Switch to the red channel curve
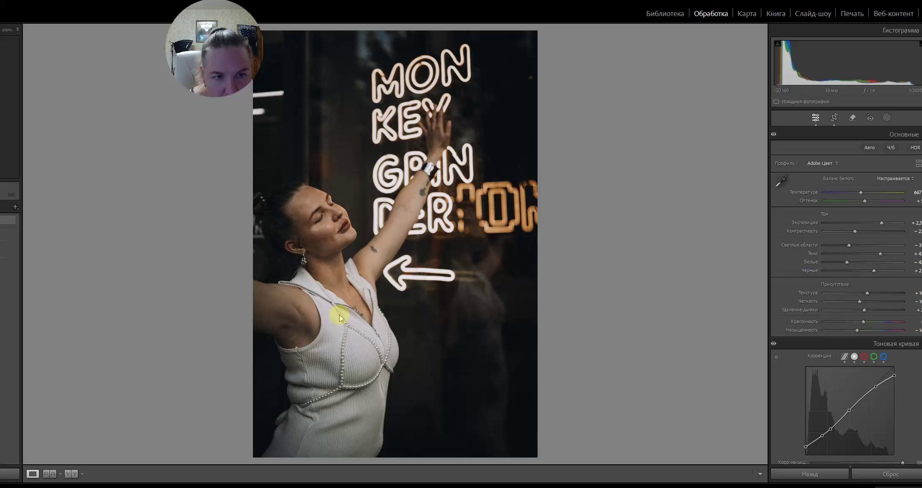922x488 pixels. (x=864, y=356)
